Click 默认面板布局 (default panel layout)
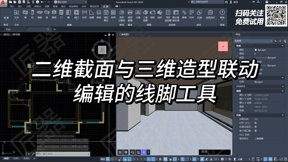 pos(176,16)
